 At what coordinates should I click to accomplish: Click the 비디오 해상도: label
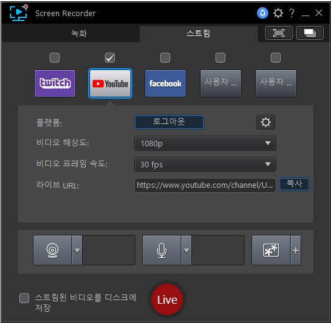point(63,143)
